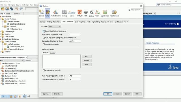
Task: Click the Save All toolbar icon
Action: [11, 9]
